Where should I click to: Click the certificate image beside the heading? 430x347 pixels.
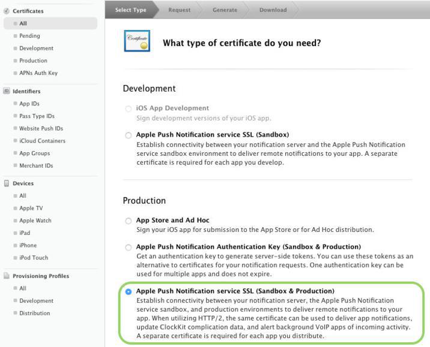point(137,42)
